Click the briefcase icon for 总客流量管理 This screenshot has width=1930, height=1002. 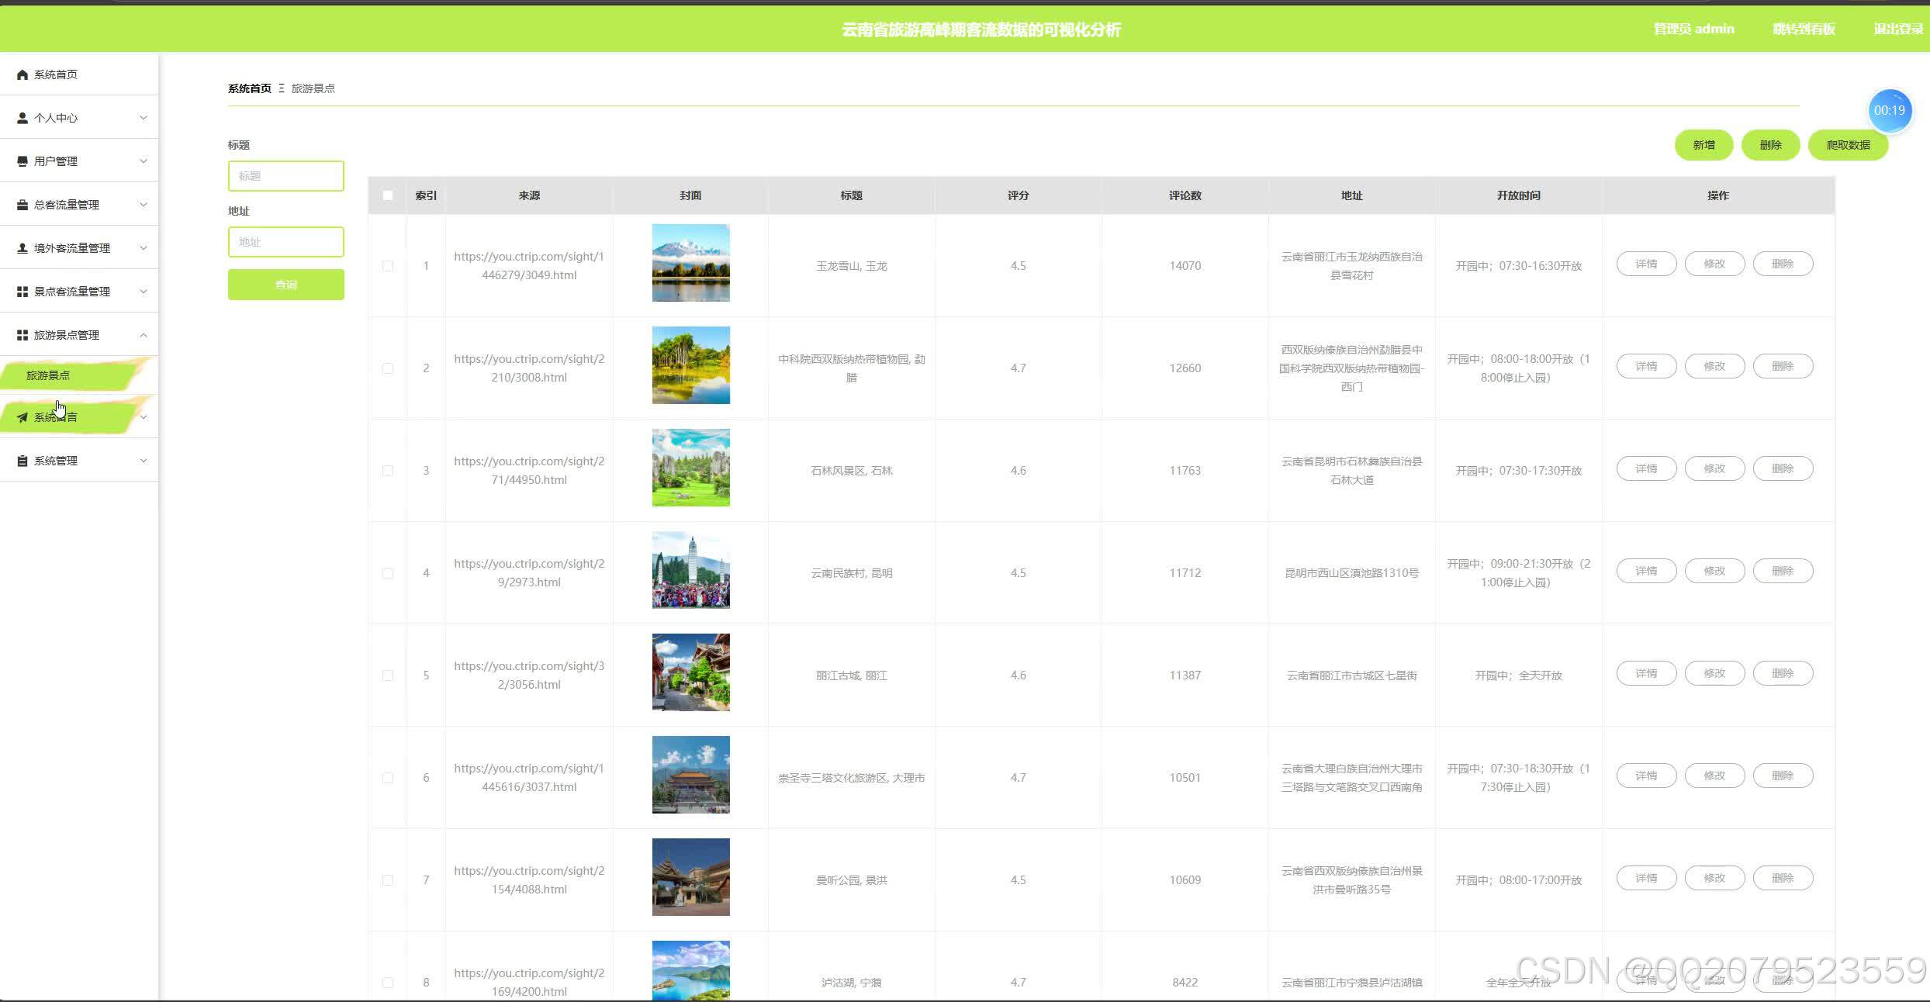22,205
